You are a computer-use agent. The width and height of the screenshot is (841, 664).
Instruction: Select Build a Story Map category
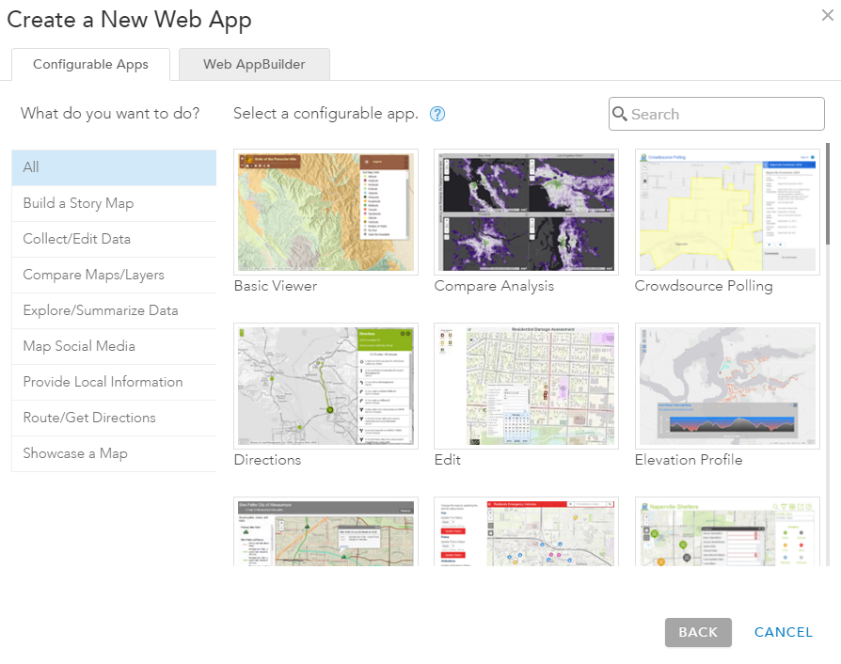(114, 203)
